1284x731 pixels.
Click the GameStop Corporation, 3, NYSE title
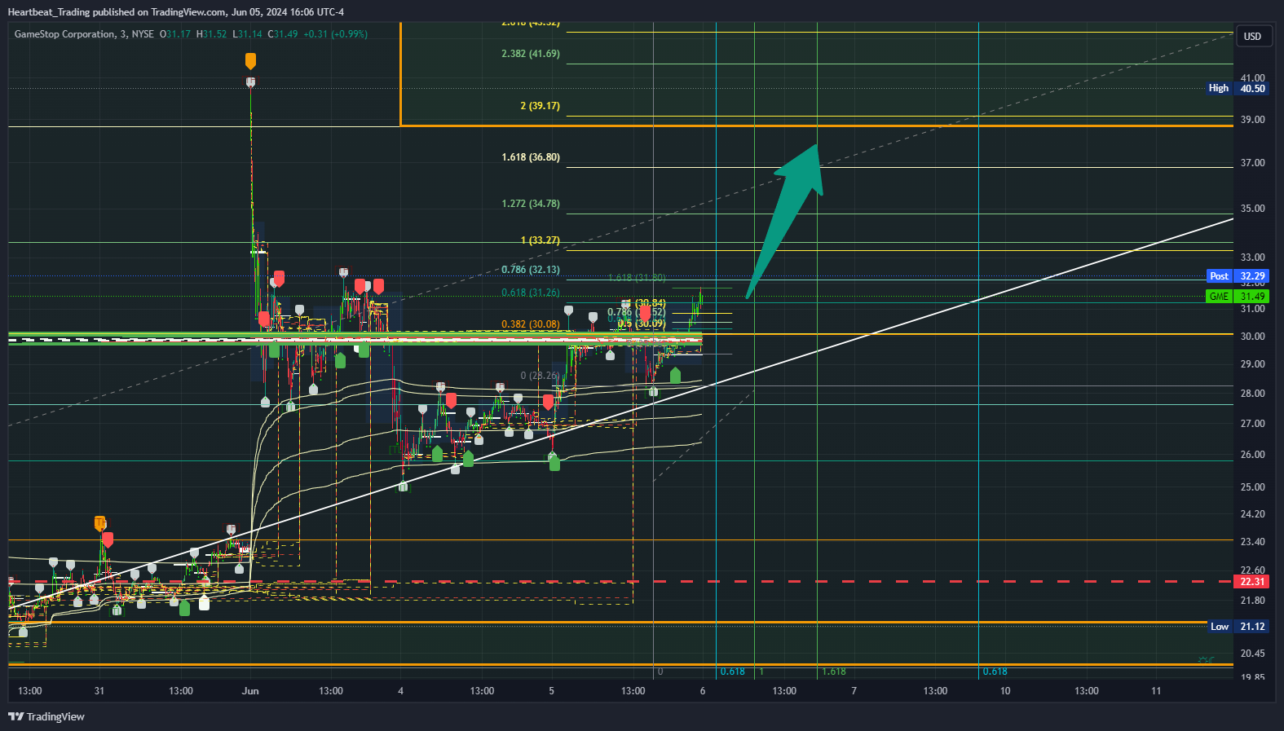[x=84, y=34]
